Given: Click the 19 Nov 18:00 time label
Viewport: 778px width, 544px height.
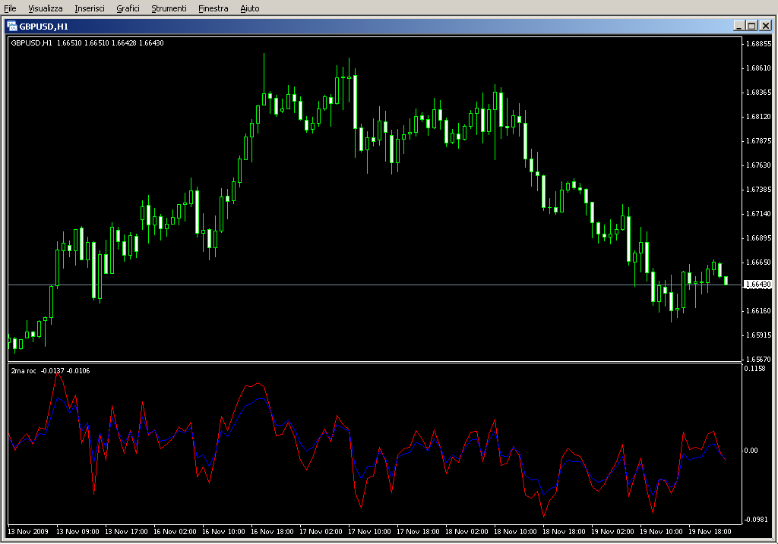Looking at the screenshot, I should click(x=710, y=532).
